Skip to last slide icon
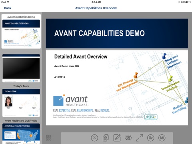Screen dimensions: 192x144 click(162, 138)
